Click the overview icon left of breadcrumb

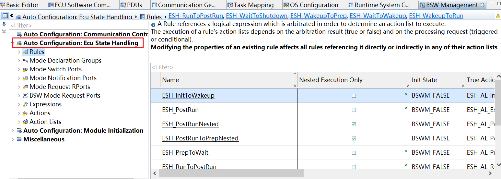click(x=5, y=16)
